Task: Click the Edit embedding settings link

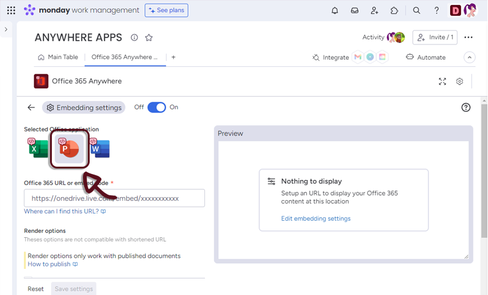Action: [x=315, y=218]
